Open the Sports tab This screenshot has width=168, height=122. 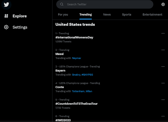(x=127, y=15)
